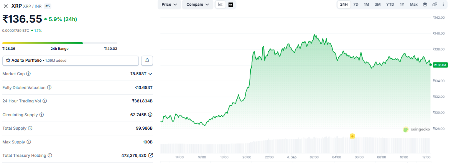Open the Compare dropdown
The height and width of the screenshot is (163, 451).
click(198, 5)
